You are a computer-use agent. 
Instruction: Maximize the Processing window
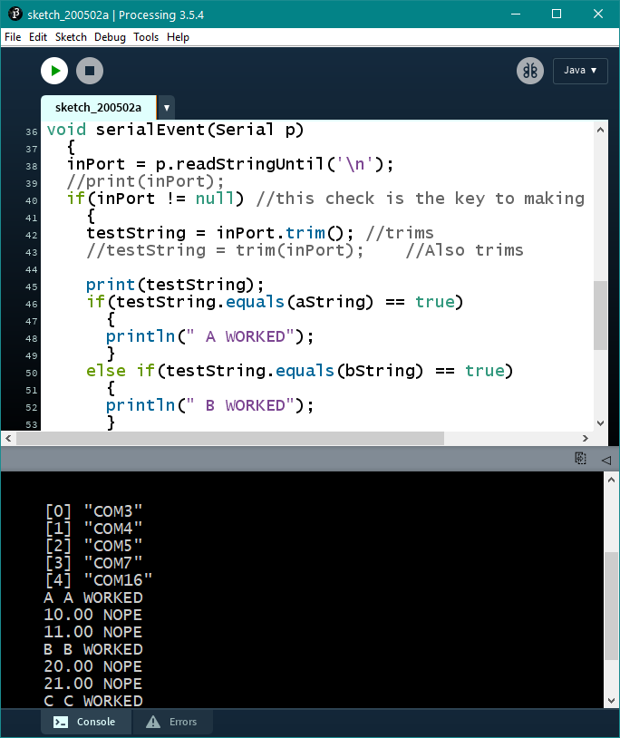coord(557,15)
